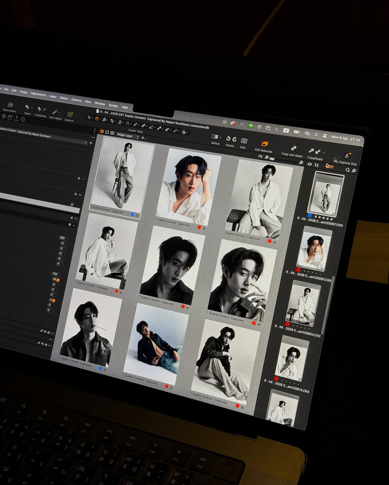This screenshot has height=485, width=389.
Task: Toggle the Grid overlay icon
Action: click(x=244, y=141)
